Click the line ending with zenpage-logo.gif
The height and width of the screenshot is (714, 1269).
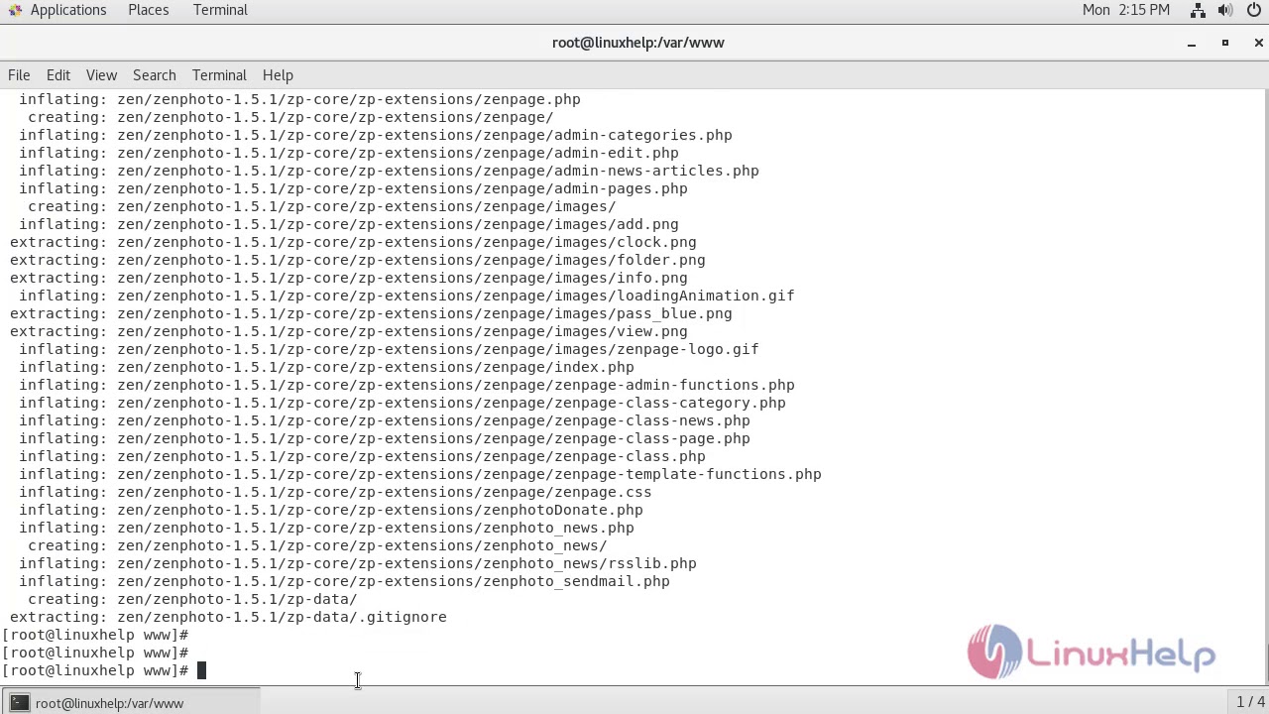click(x=389, y=349)
